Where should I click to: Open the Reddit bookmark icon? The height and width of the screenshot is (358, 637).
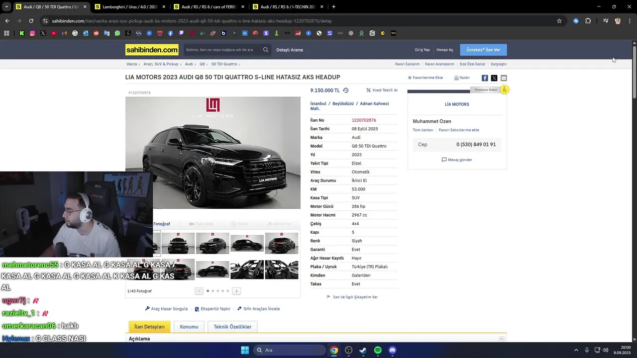click(x=96, y=33)
